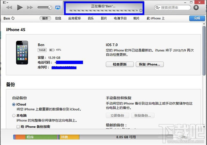Click the backup progress bar

[x=103, y=11]
